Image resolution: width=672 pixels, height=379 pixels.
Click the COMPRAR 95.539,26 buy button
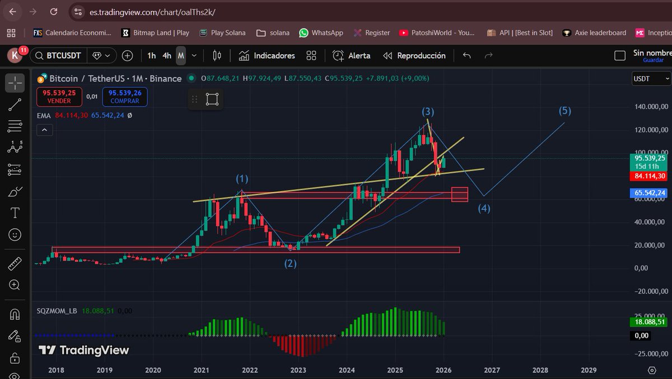click(x=124, y=97)
